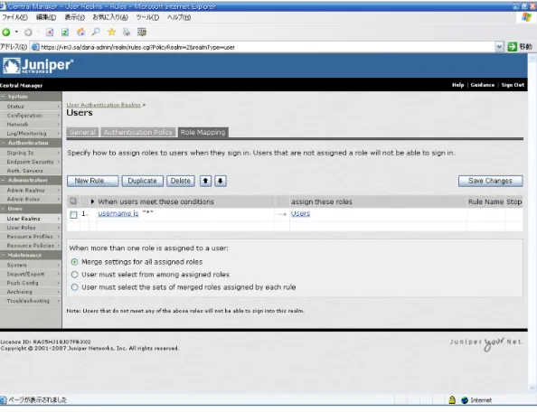
Task: Expand the conditions column triangle in table header
Action: [x=92, y=201]
